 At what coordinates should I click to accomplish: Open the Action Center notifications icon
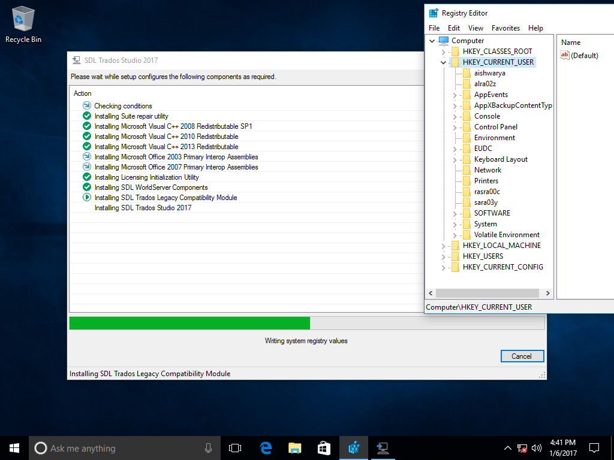pos(594,448)
